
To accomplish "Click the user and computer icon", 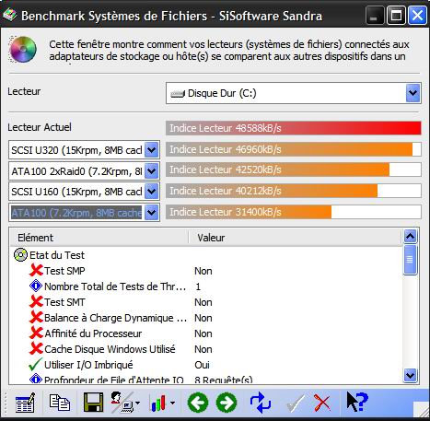I will (x=122, y=403).
